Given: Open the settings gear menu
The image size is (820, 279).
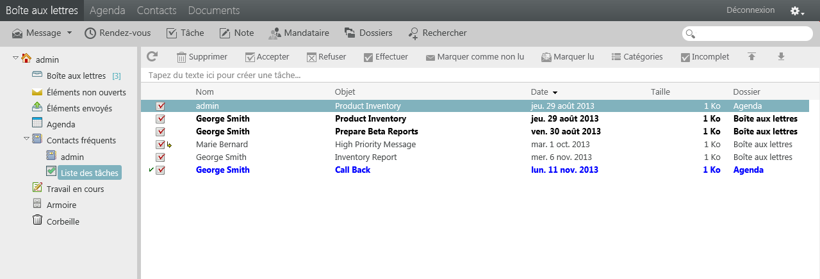Looking at the screenshot, I should 796,11.
